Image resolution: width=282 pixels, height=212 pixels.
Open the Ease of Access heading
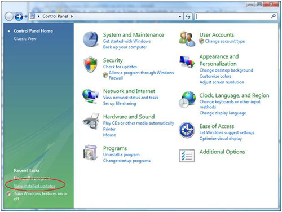coord(217,126)
